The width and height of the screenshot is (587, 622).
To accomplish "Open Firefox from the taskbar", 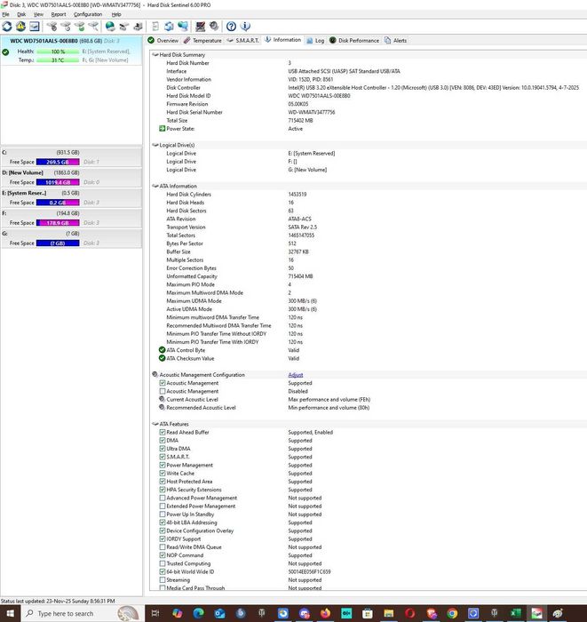I will tap(325, 613).
